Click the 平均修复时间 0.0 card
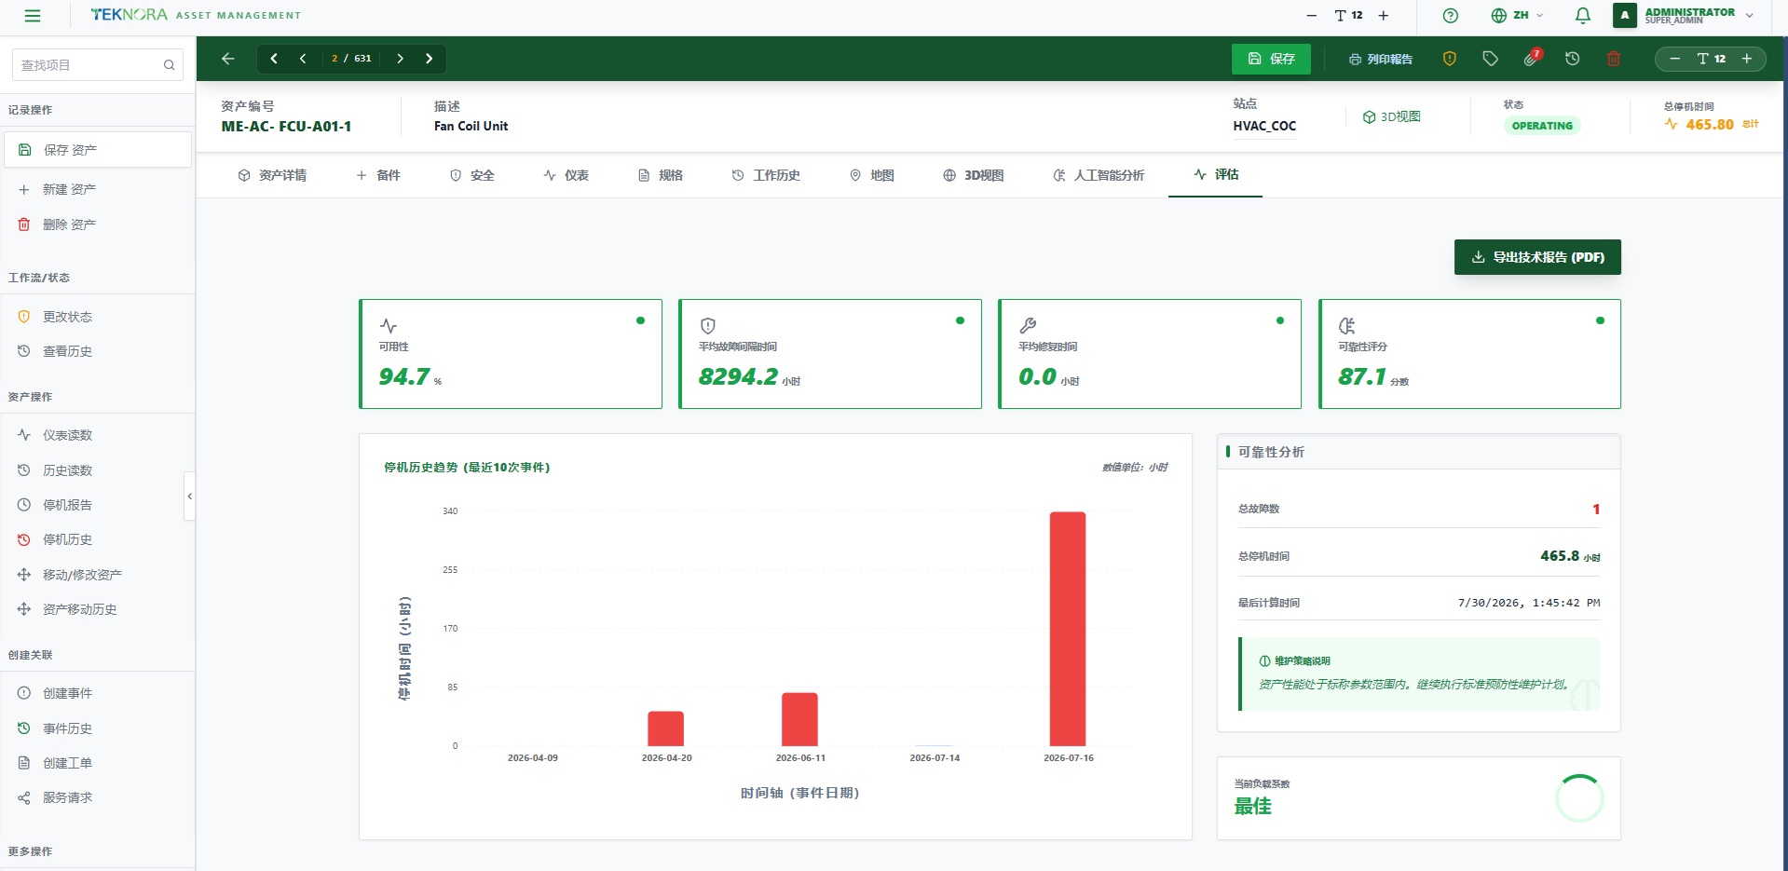Image resolution: width=1788 pixels, height=871 pixels. pyautogui.click(x=1150, y=354)
